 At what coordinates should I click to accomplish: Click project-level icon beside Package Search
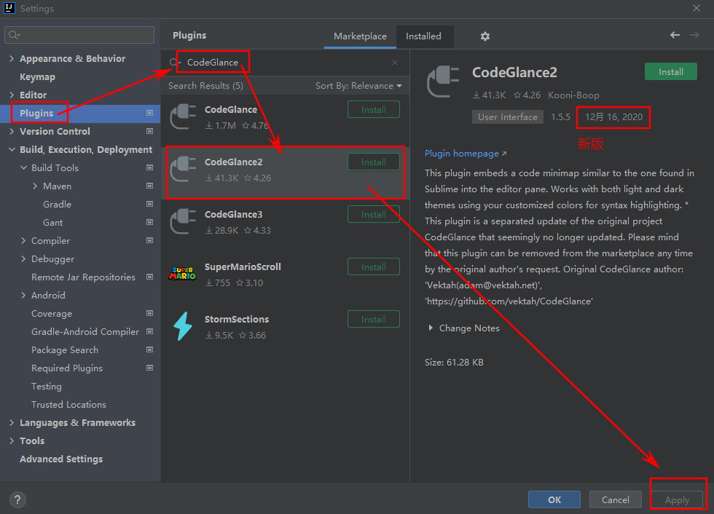(x=149, y=349)
